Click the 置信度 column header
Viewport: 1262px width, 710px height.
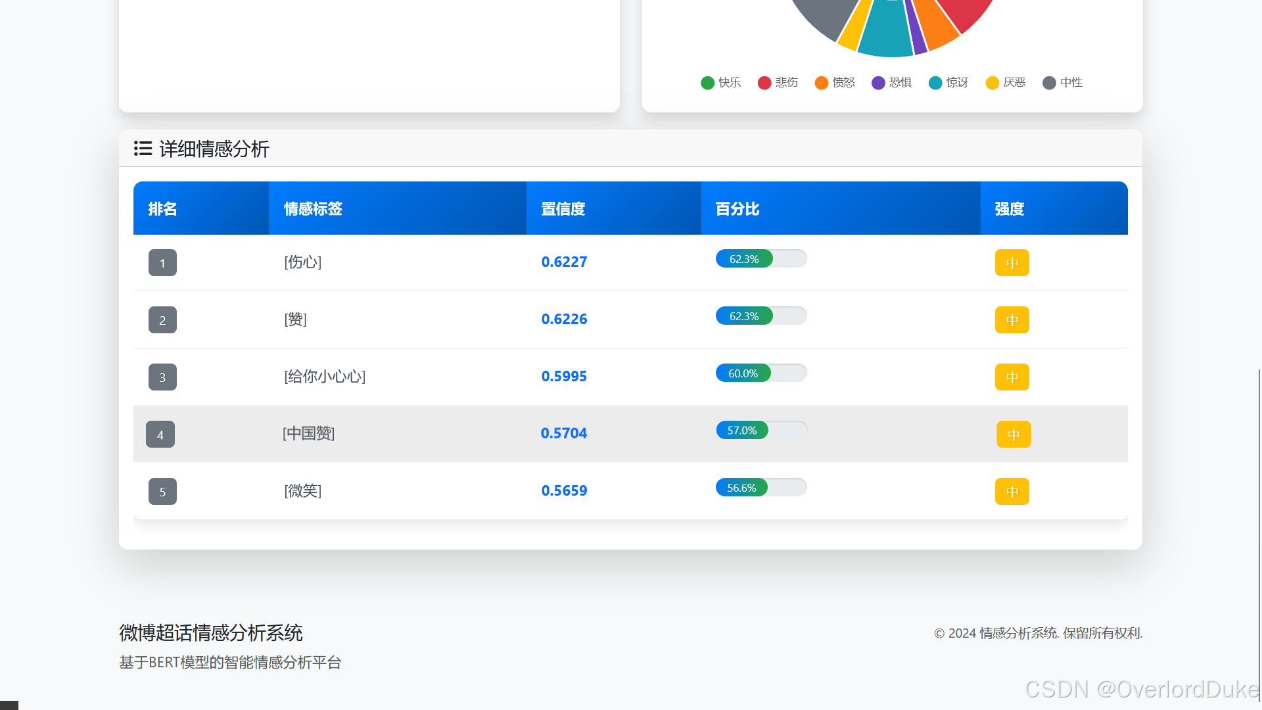coord(614,208)
